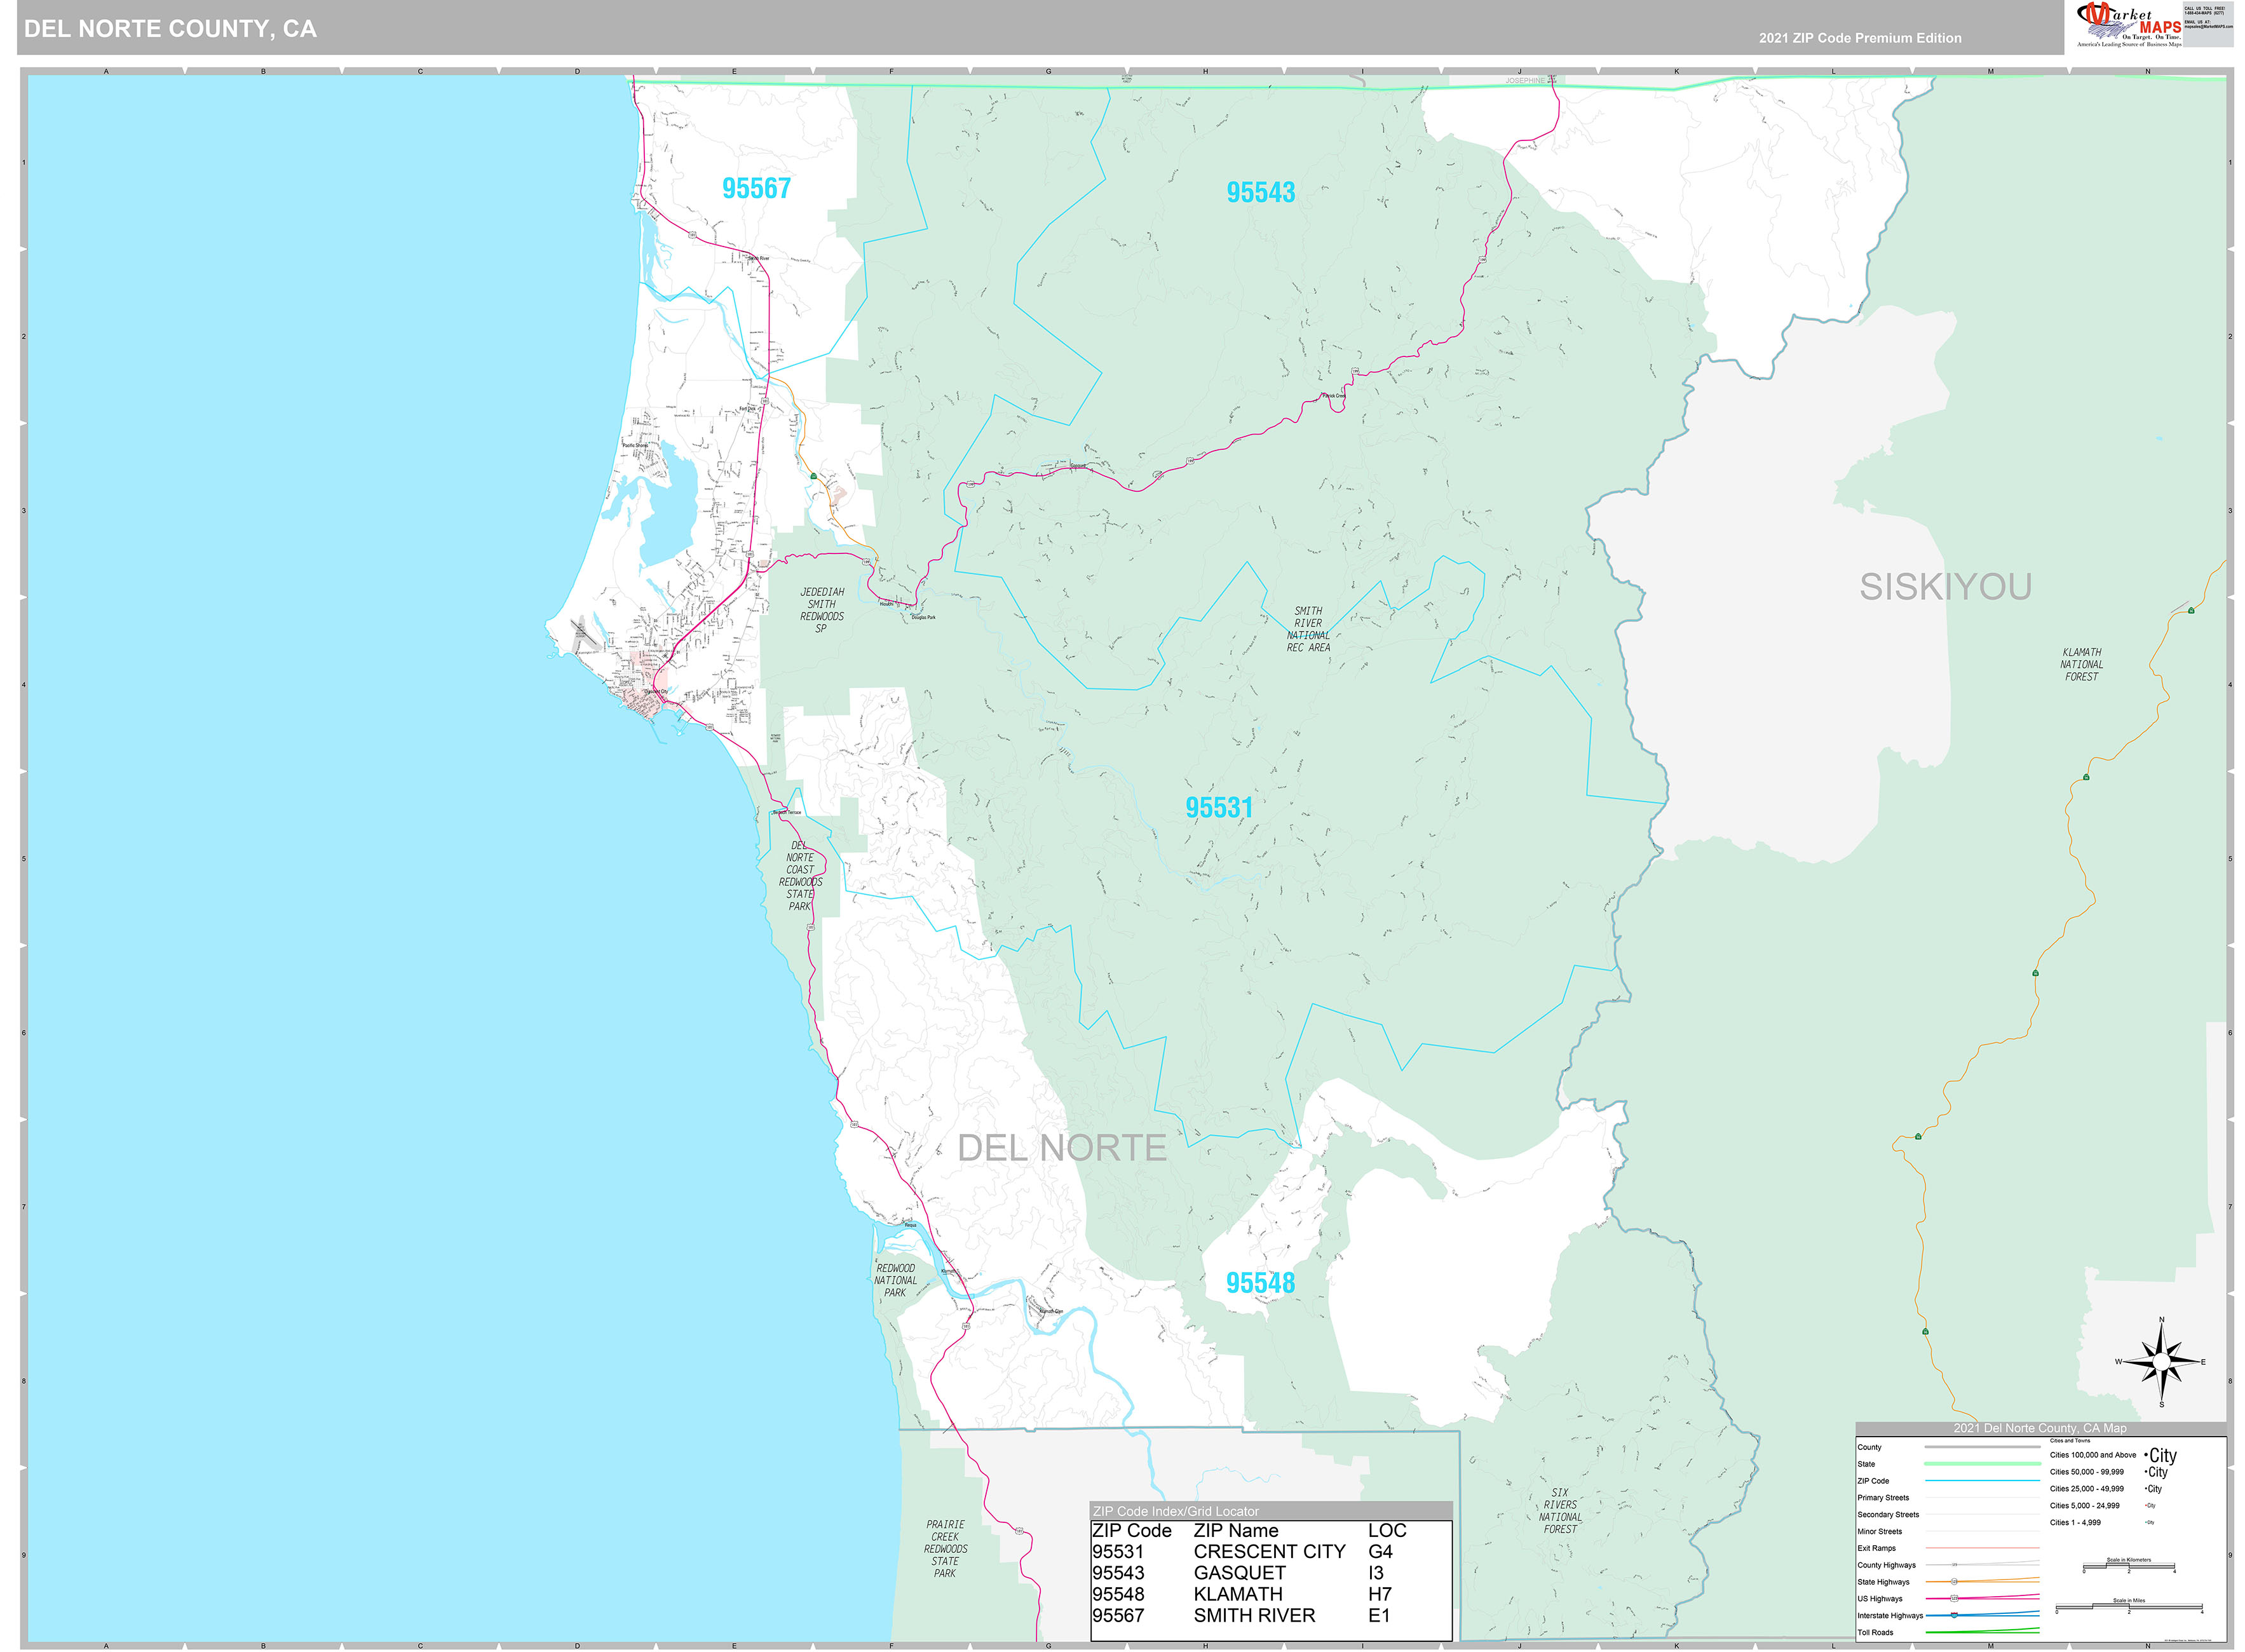Open the ZIP Code Index/Grid Locator header

tap(1180, 1511)
